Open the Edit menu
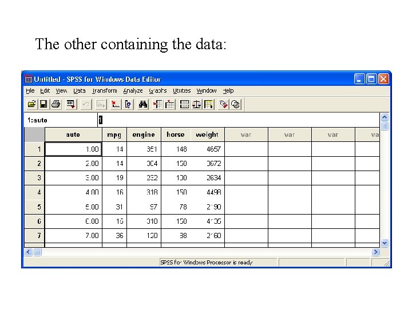 pyautogui.click(x=45, y=90)
